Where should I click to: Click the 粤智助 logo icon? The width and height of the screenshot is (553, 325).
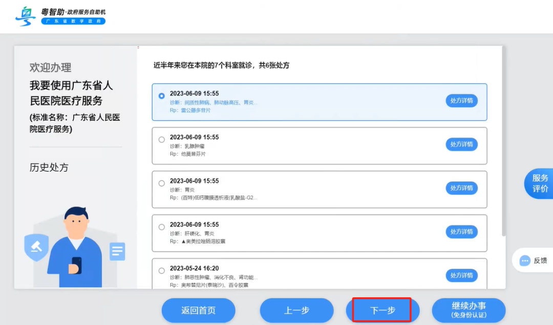point(25,16)
